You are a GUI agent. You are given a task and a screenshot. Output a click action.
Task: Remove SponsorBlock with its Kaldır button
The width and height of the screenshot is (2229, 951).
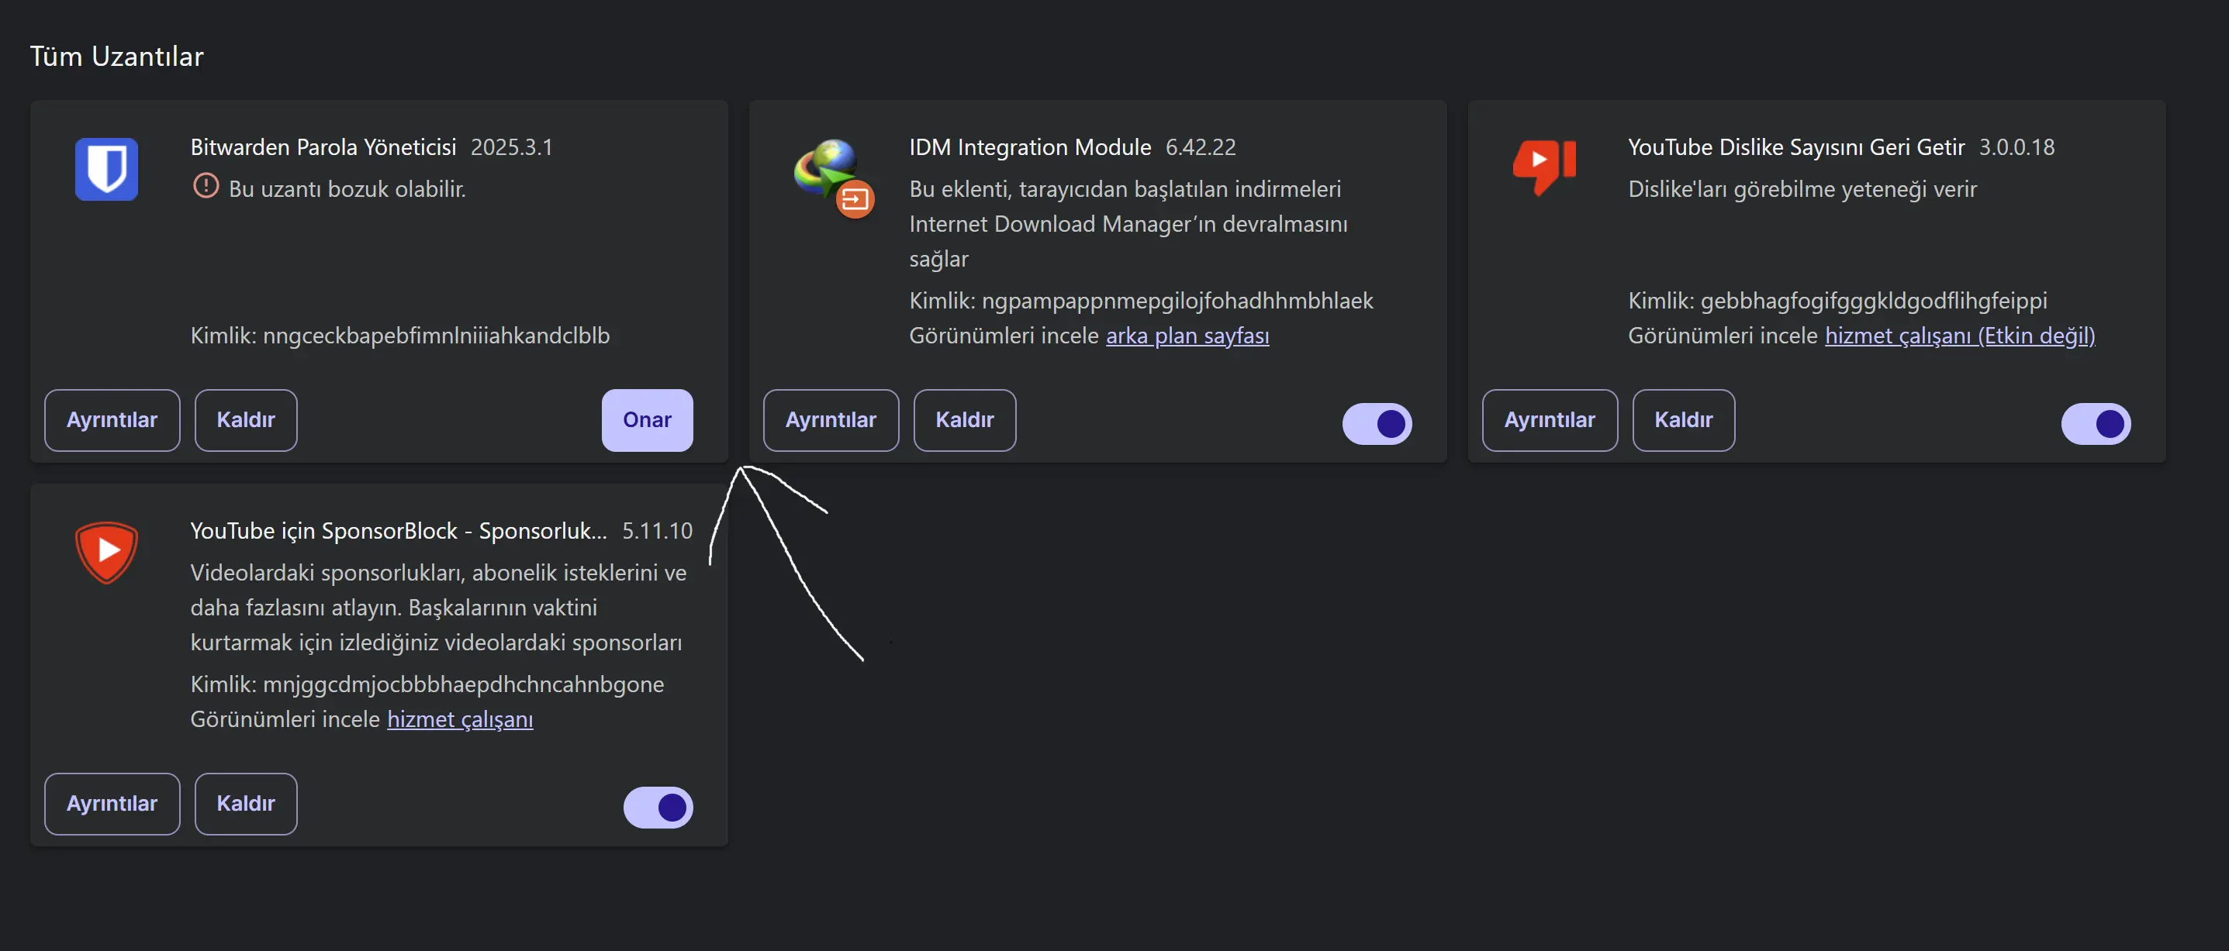pyautogui.click(x=246, y=804)
